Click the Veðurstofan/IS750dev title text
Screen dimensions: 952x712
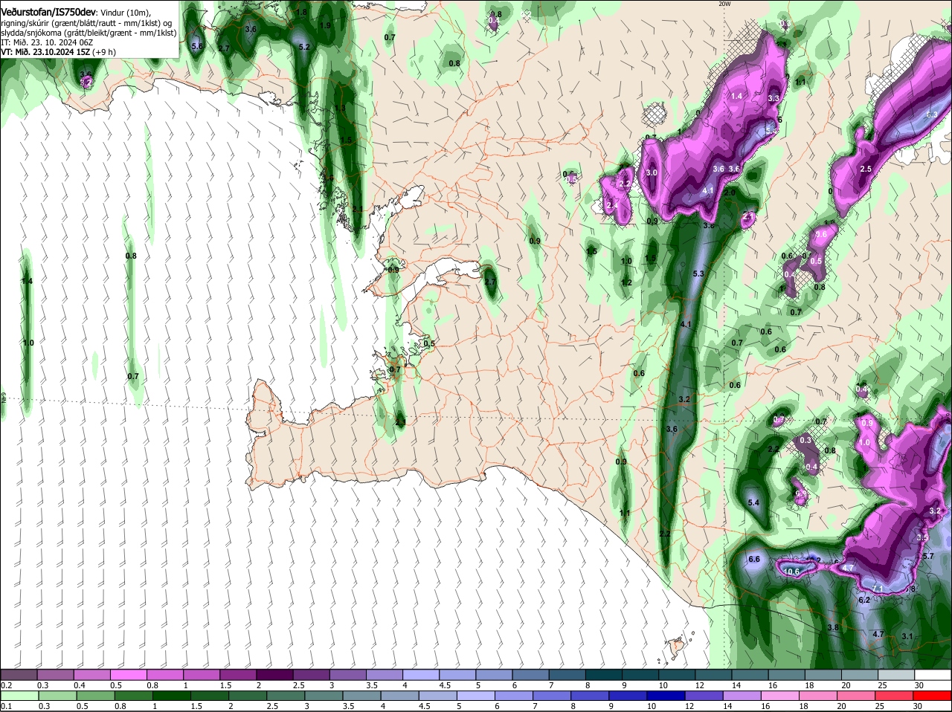[48, 12]
